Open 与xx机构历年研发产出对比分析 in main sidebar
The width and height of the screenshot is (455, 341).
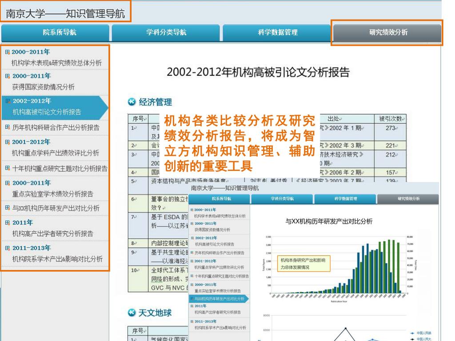pos(56,208)
